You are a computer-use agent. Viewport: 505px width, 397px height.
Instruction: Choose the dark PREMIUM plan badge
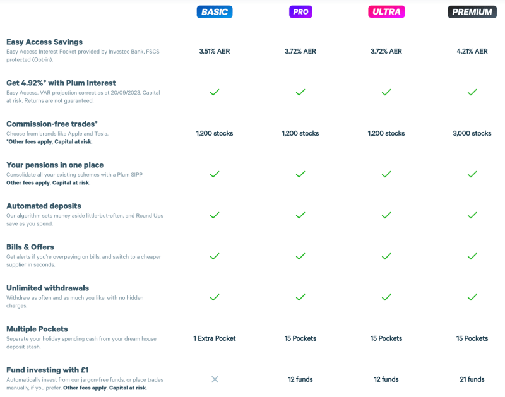coord(472,12)
